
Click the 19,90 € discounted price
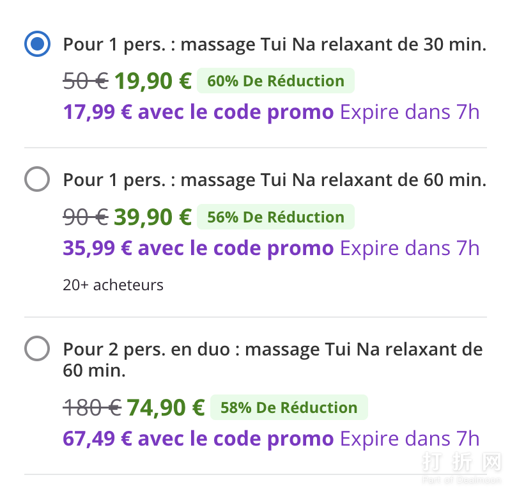153,81
